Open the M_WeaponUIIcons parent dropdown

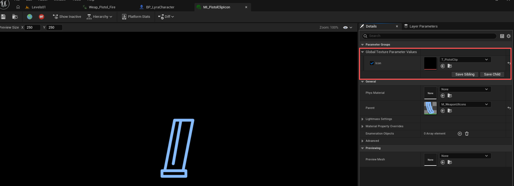465,104
